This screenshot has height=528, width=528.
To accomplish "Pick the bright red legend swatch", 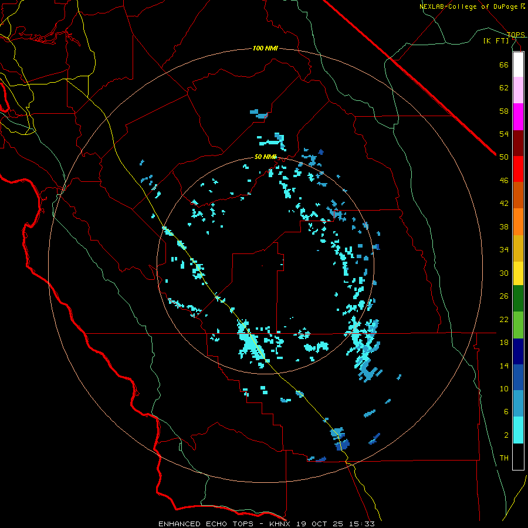I will point(518,169).
